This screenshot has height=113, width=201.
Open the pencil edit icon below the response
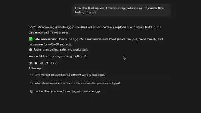click(x=47, y=63)
